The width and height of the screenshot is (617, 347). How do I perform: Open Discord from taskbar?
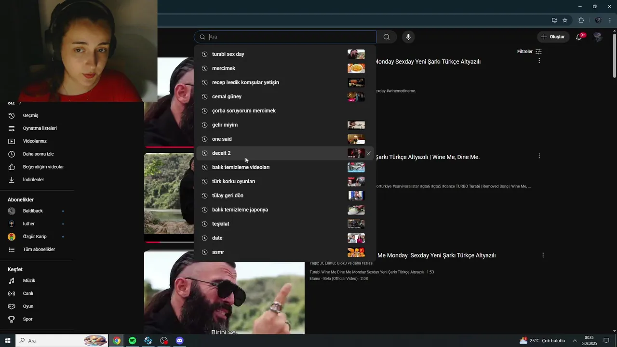[180, 341]
